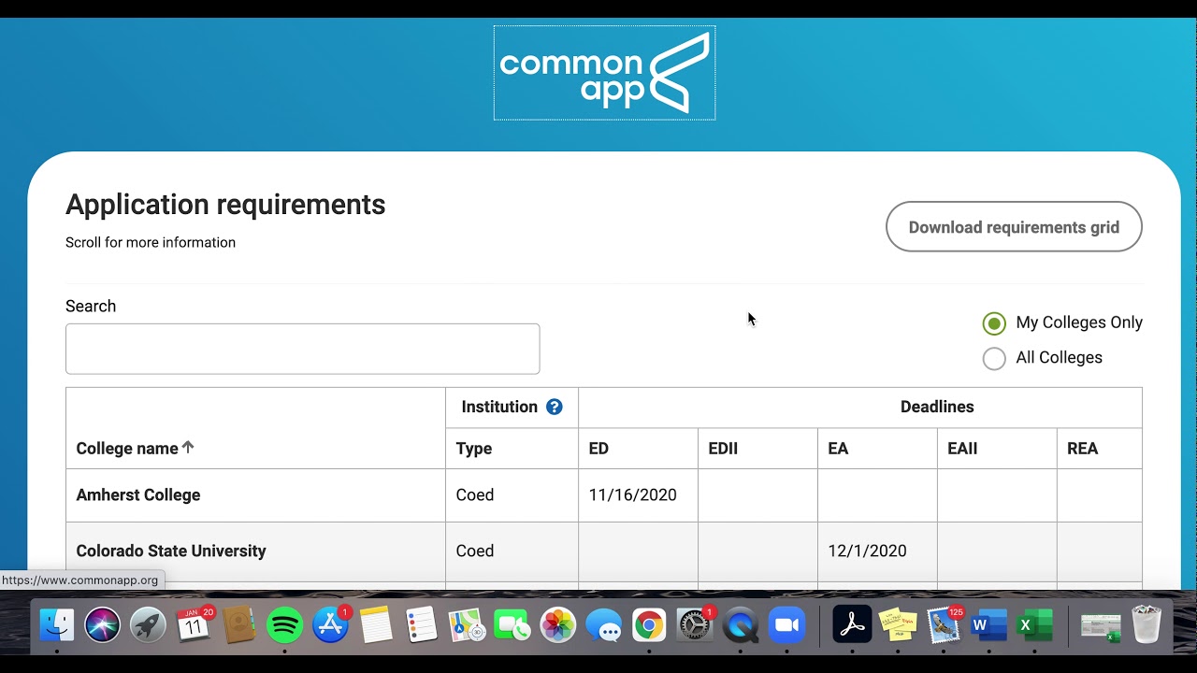The image size is (1197, 673).
Task: Open the Notes app icon
Action: click(x=376, y=624)
